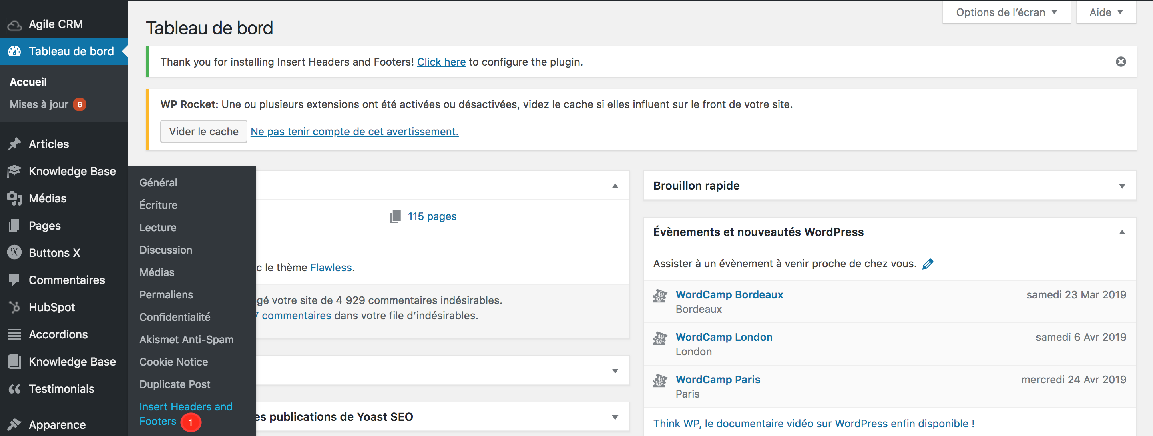Click the 'samedi 6 Avr 2019' date
Viewport: 1153px width, 436px height.
(x=1081, y=337)
